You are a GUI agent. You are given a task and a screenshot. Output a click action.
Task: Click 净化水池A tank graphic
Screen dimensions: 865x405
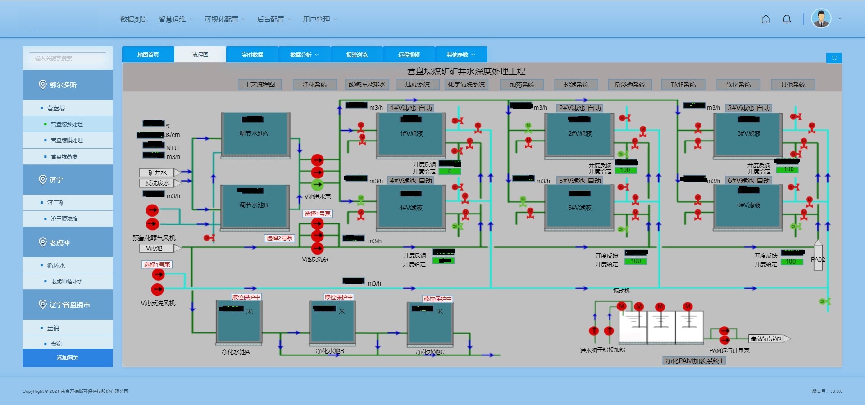point(239,323)
